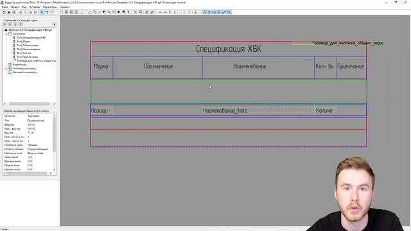The height and width of the screenshot is (231, 411).
Task: Click the Кол-во header text on canvas
Action: [x=324, y=66]
